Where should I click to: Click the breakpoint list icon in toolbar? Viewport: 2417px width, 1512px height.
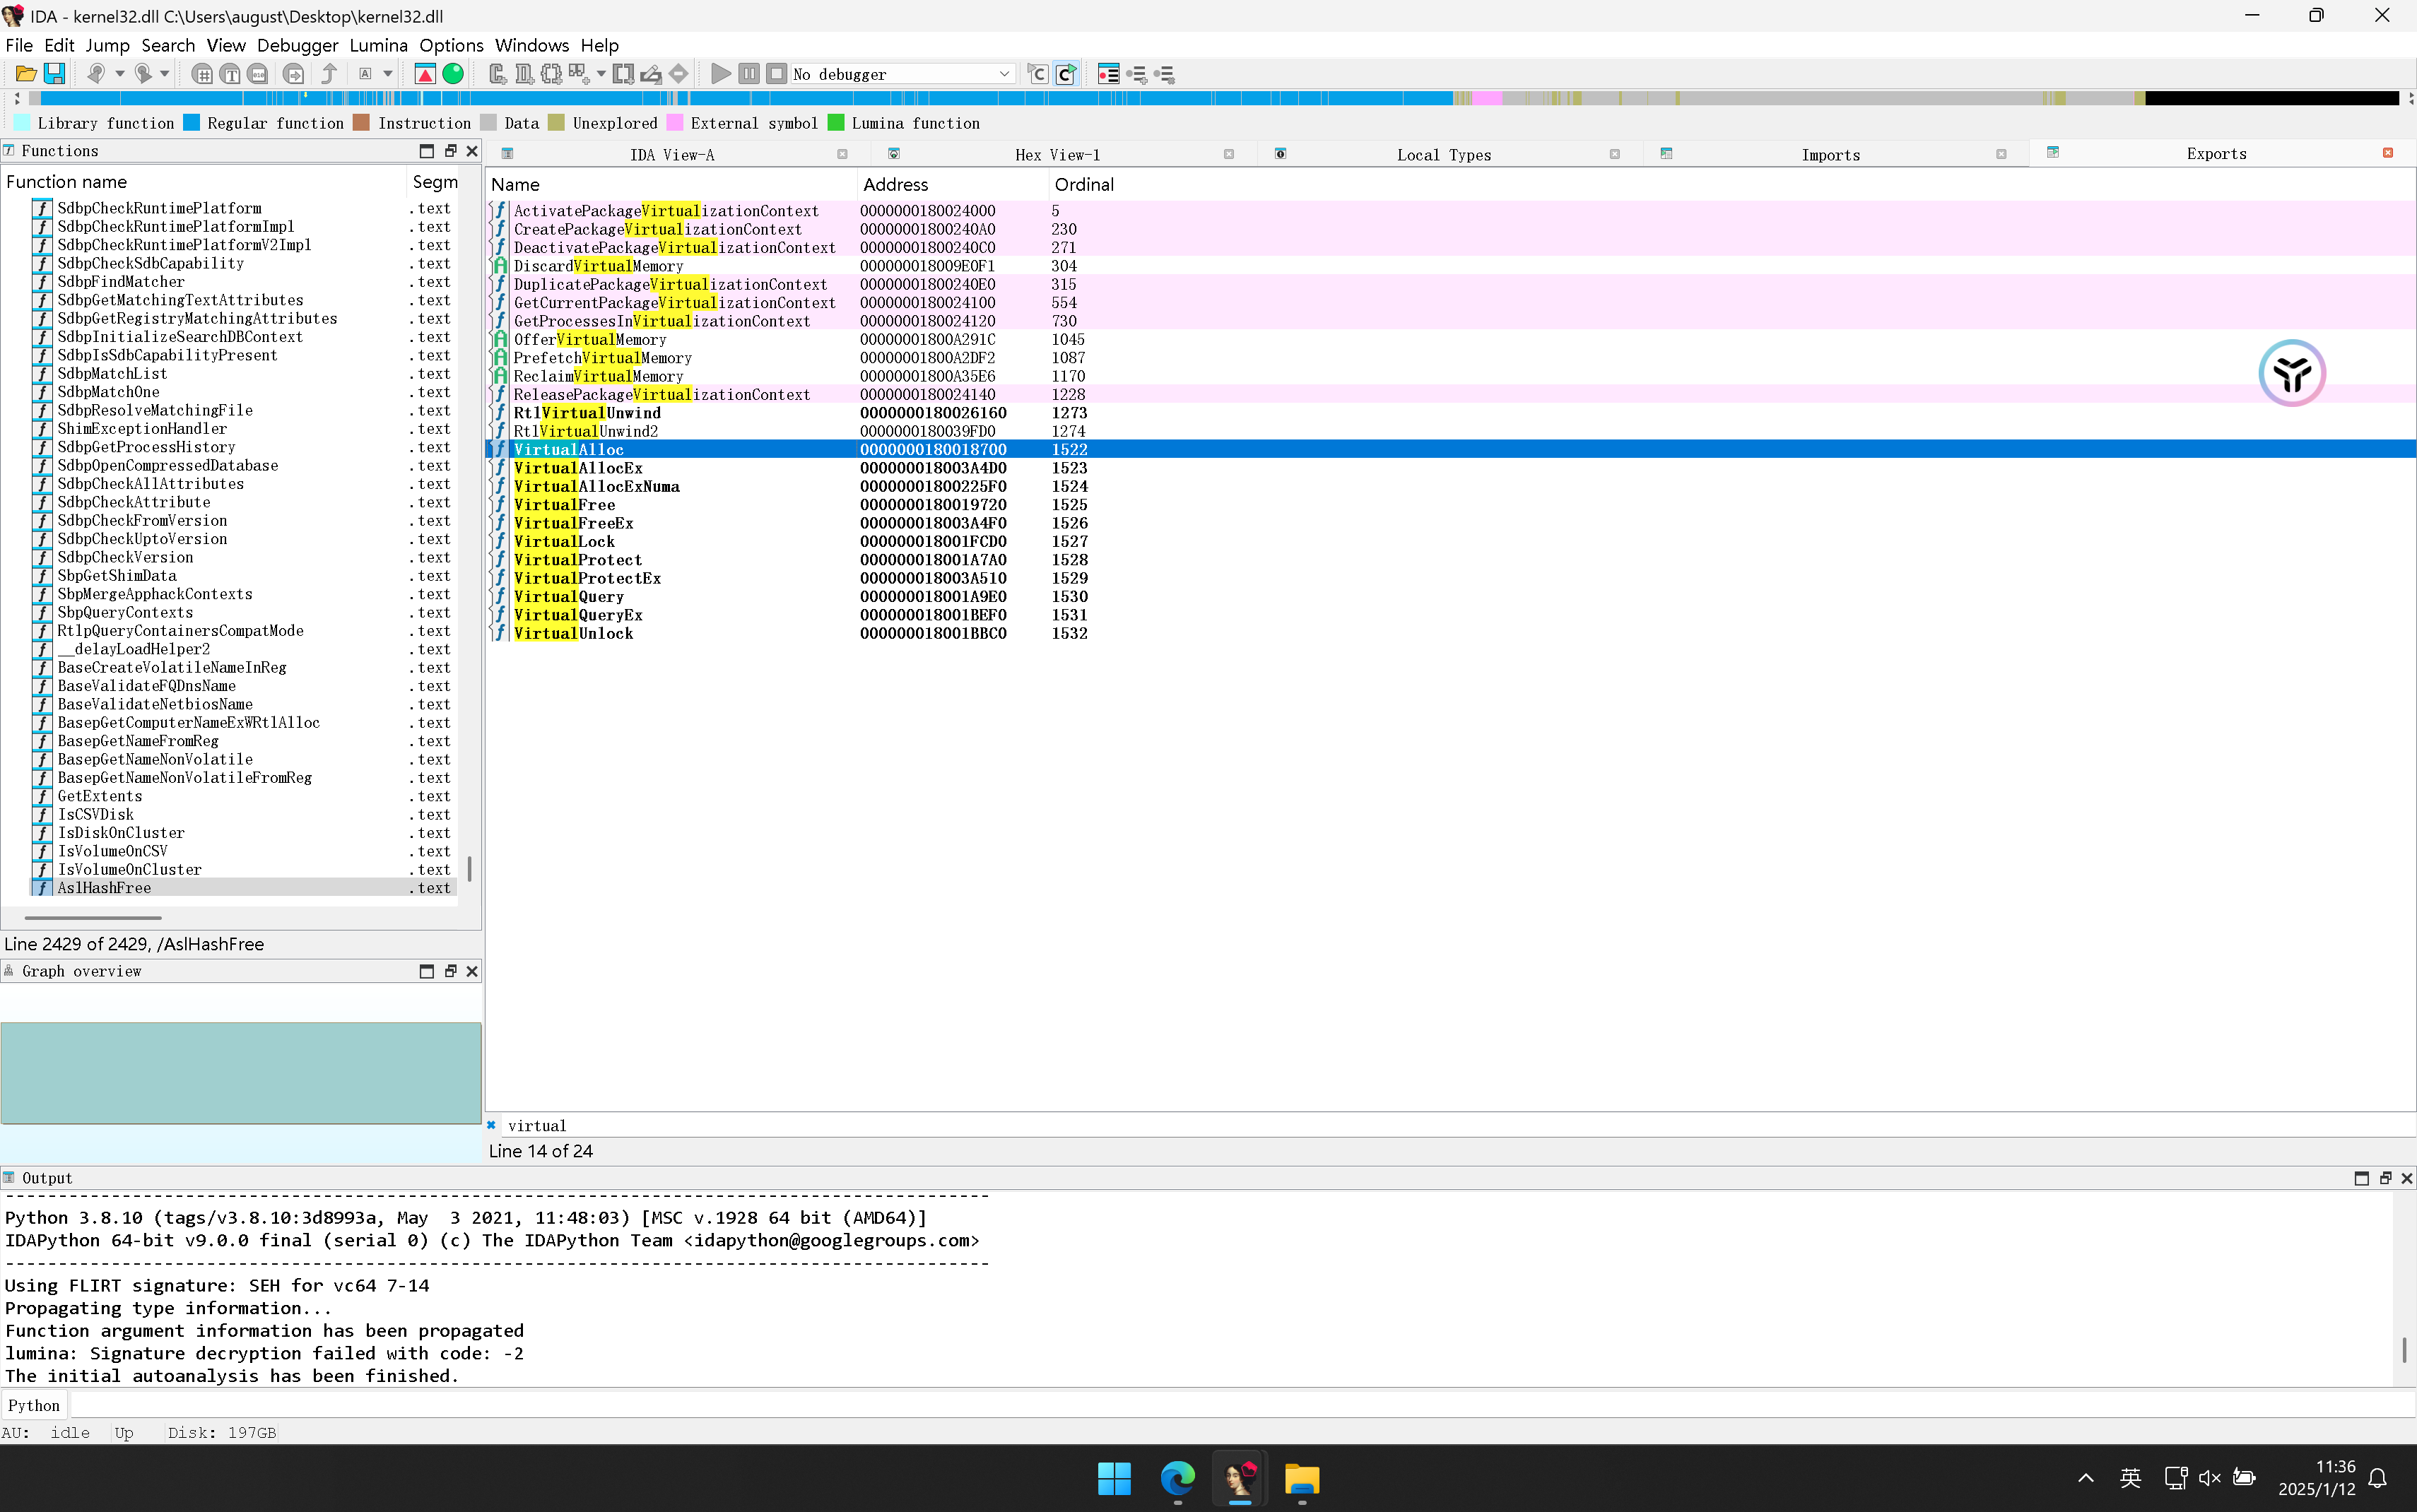tap(1108, 74)
